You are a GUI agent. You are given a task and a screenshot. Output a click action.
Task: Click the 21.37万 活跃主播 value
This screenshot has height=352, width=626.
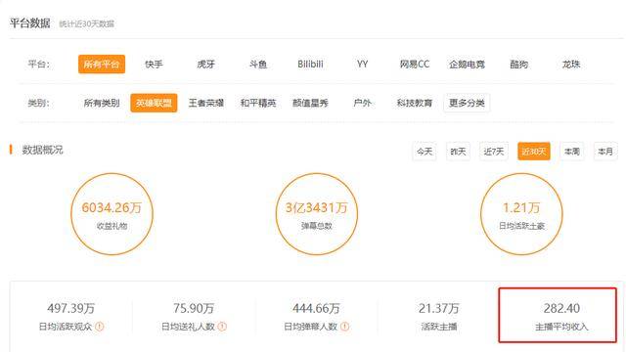[439, 308]
